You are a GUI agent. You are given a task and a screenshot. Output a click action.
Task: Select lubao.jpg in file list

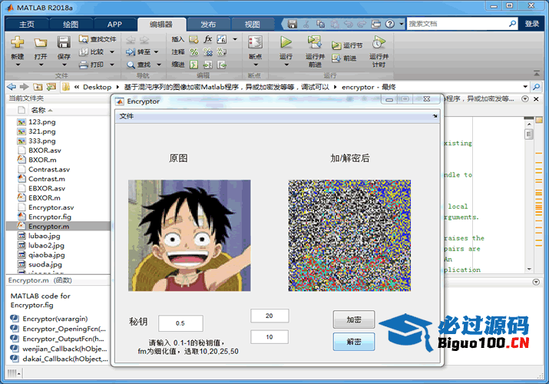tap(44, 236)
